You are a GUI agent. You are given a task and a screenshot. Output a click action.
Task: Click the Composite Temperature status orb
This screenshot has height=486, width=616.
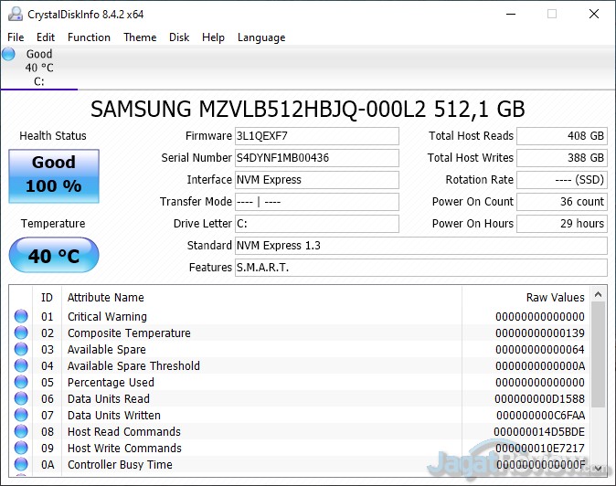(21, 333)
